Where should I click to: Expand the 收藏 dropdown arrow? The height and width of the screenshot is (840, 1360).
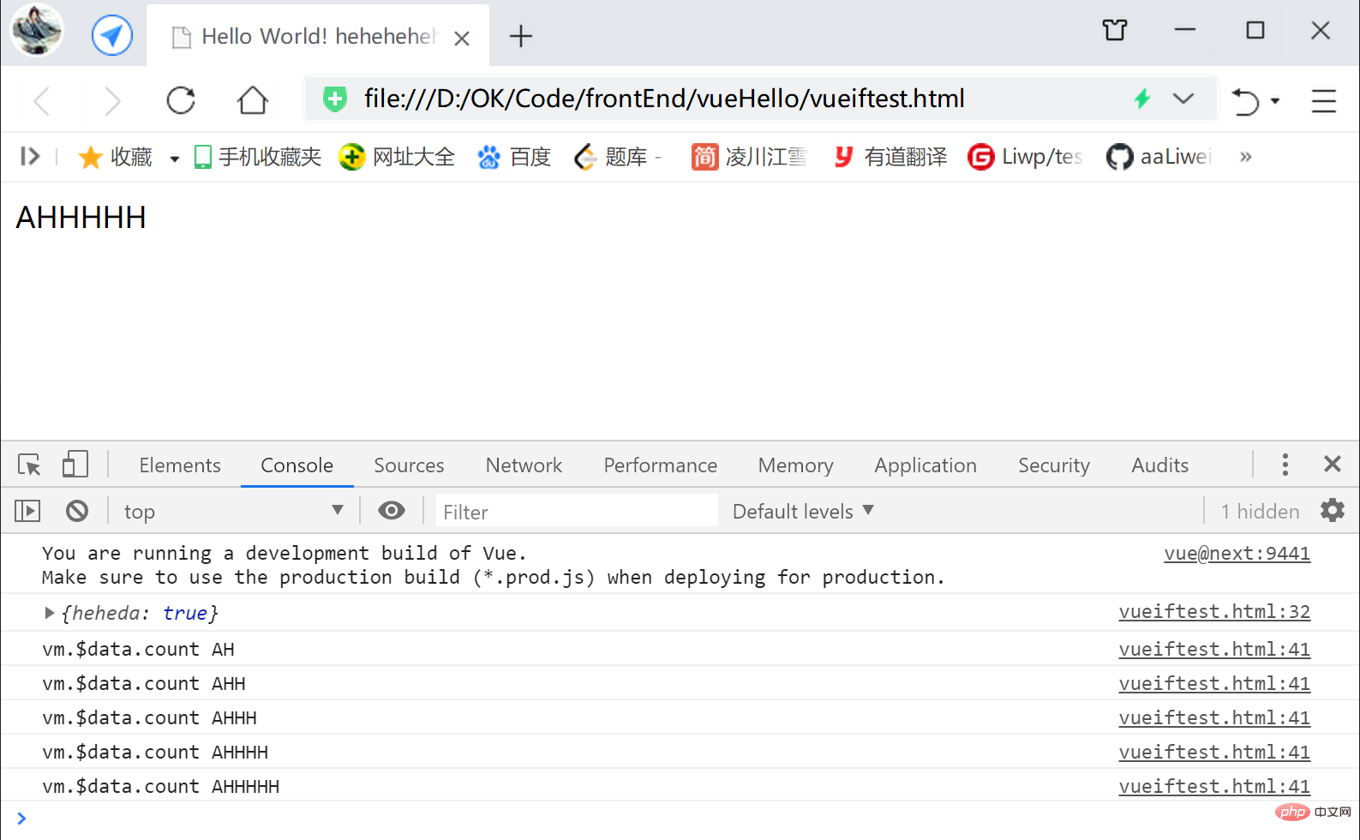[175, 159]
